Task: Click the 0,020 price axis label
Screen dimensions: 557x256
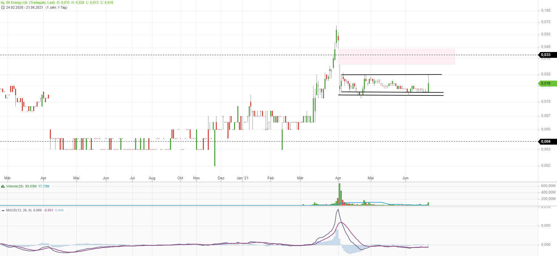Action: coord(546,74)
